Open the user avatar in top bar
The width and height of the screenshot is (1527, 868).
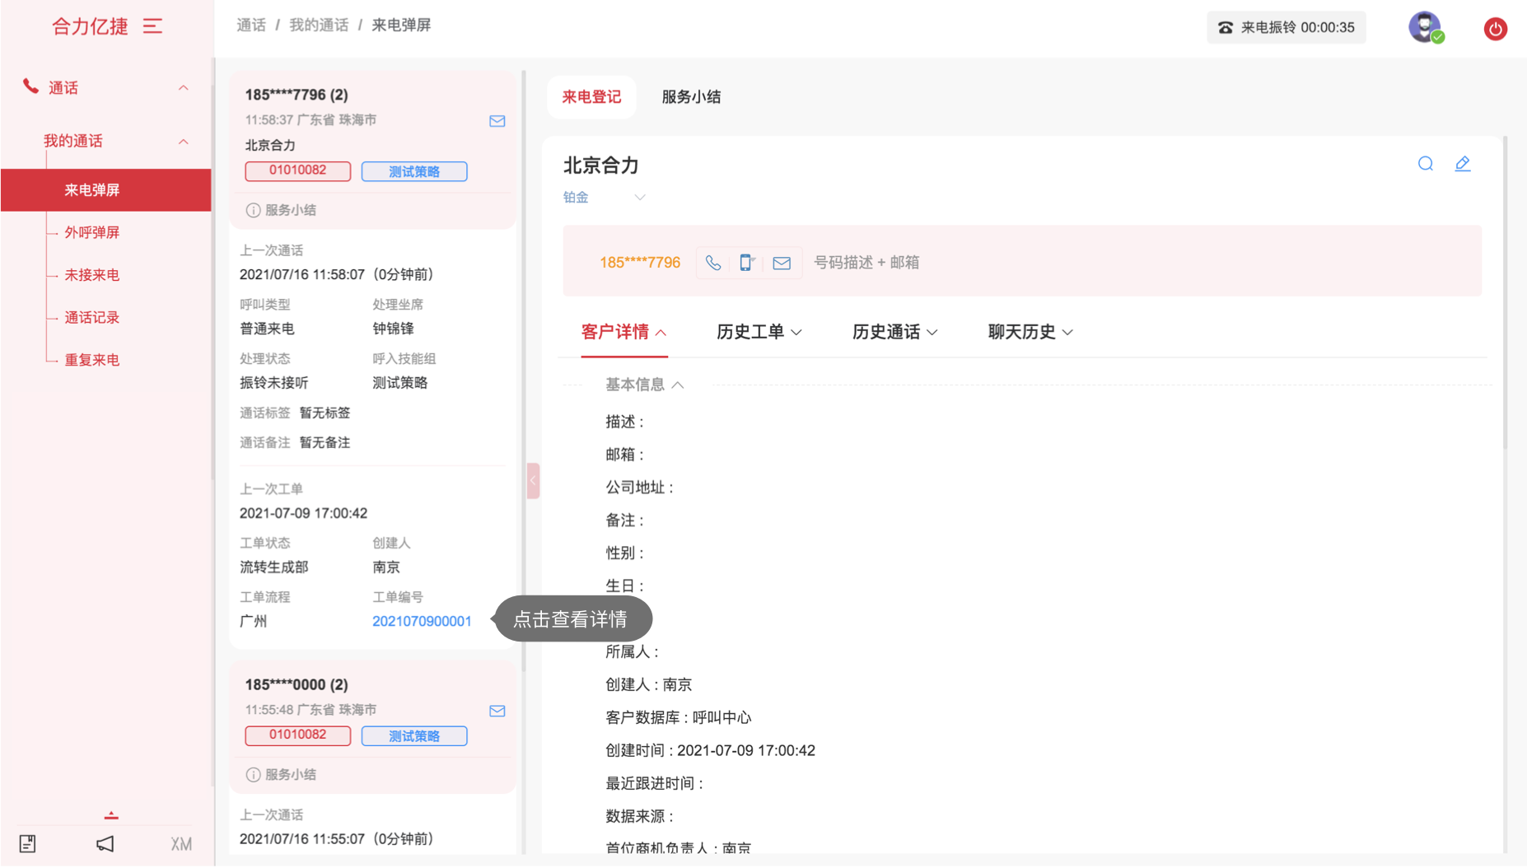pyautogui.click(x=1424, y=27)
